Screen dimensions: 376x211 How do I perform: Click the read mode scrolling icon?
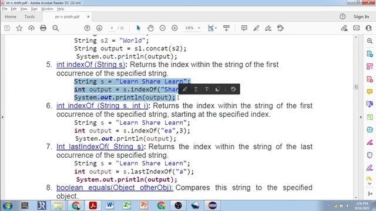coord(226,28)
